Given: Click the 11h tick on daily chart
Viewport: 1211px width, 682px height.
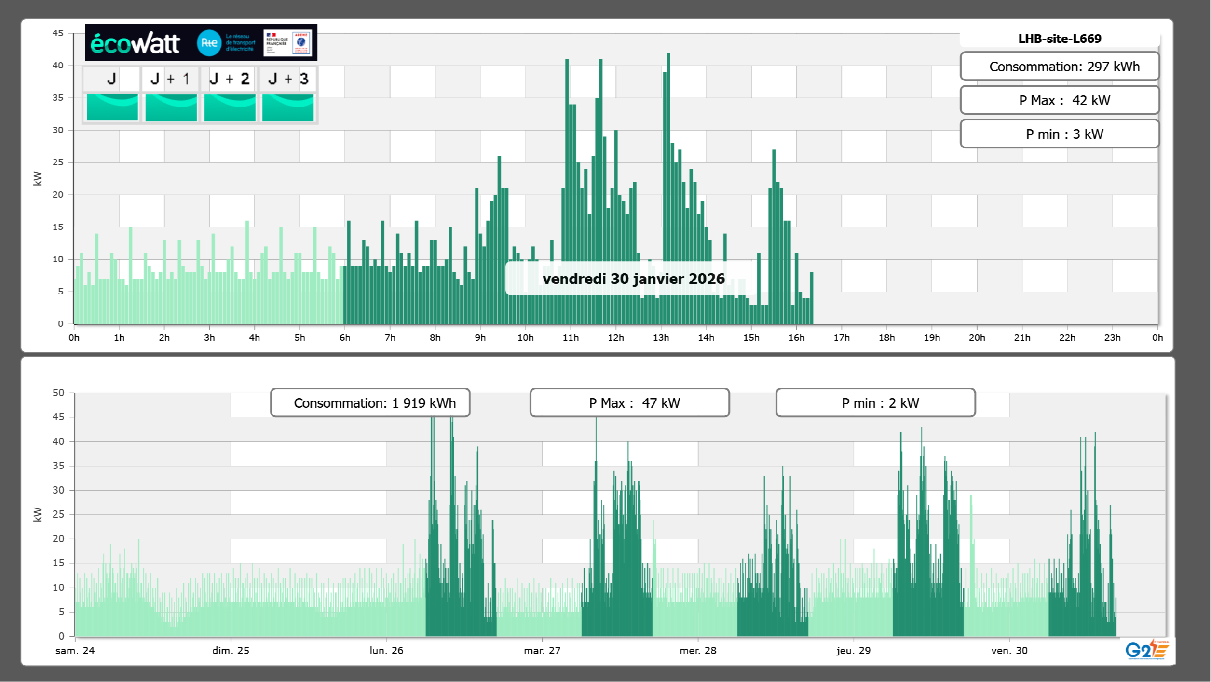Looking at the screenshot, I should click(x=571, y=338).
